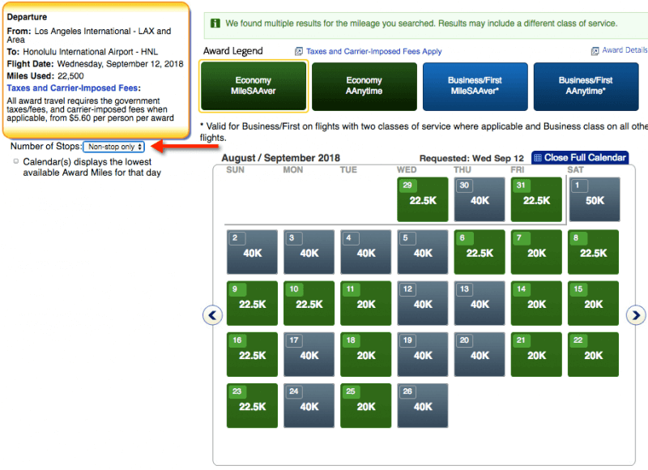The image size is (648, 470).
Task: Select September 7 for 20K miles
Action: click(536, 252)
